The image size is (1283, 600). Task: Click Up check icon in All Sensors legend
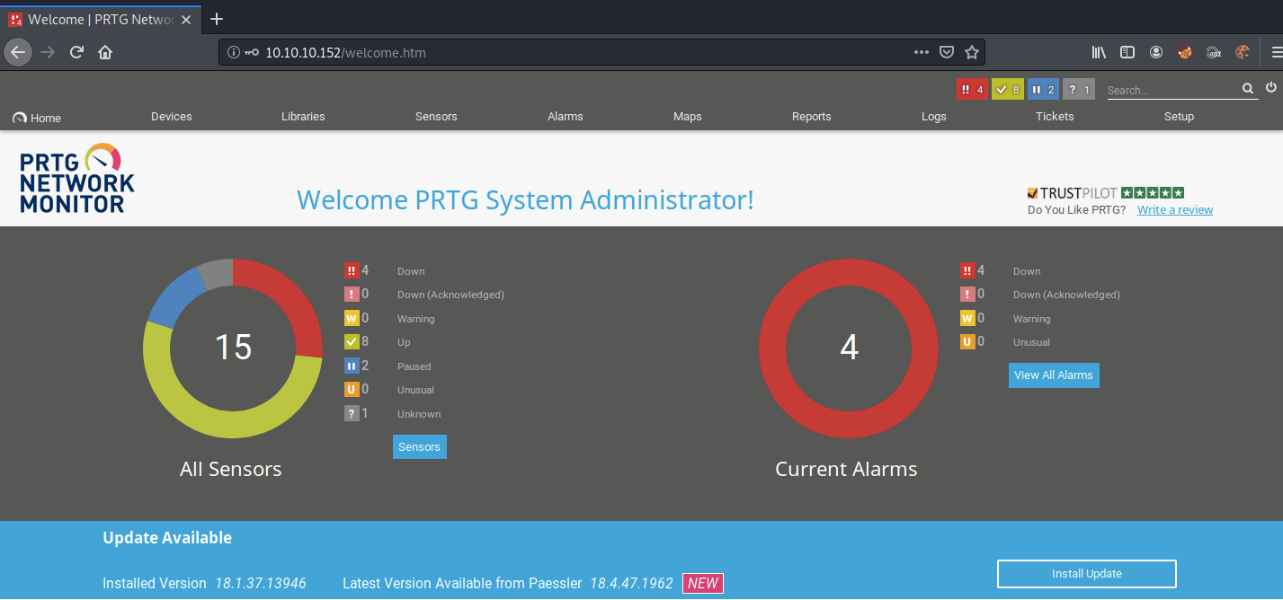click(x=352, y=341)
